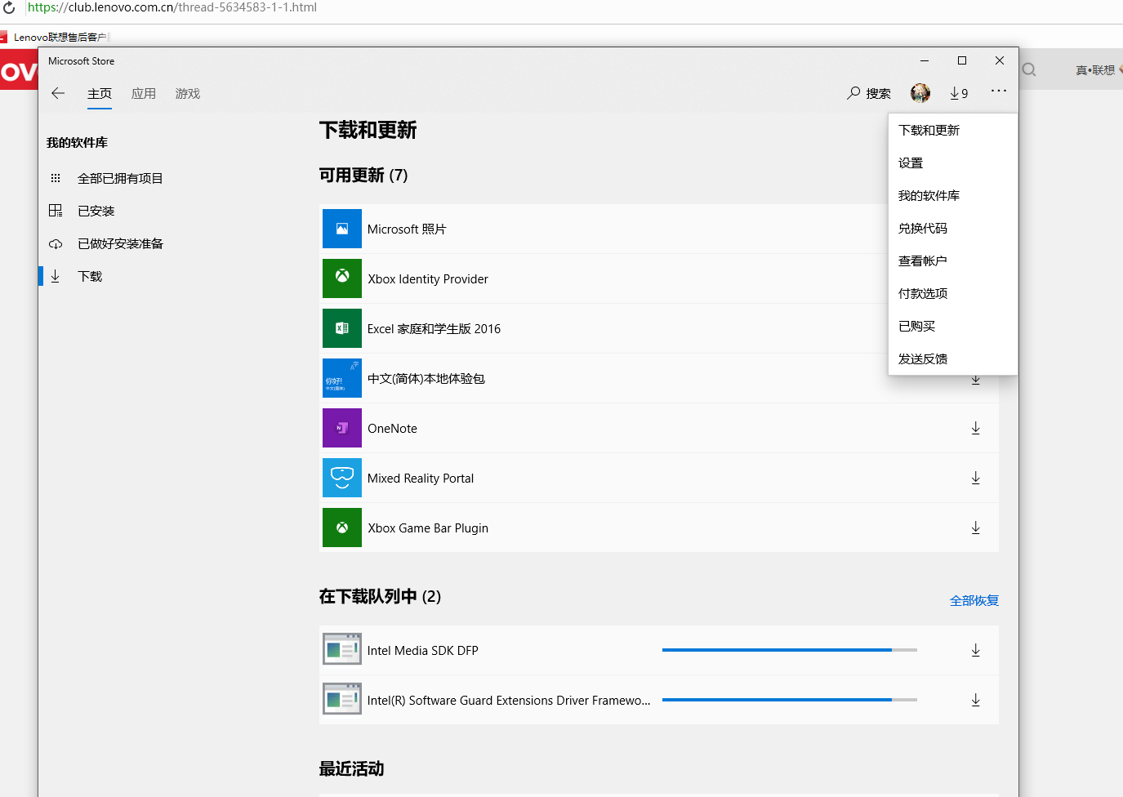Click the OneNote app name
The image size is (1123, 797).
[x=392, y=428]
